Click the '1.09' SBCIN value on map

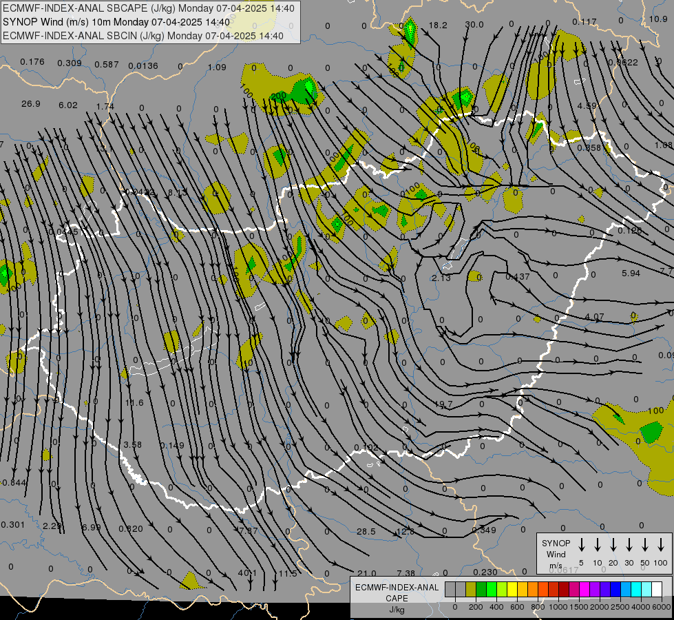(217, 68)
